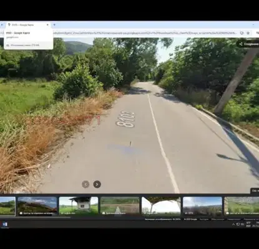
Task: Click the icon left of the bookmark star
Action: pyautogui.click(x=242, y=33)
